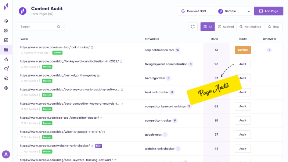Select the All filter tab

(x=208, y=26)
